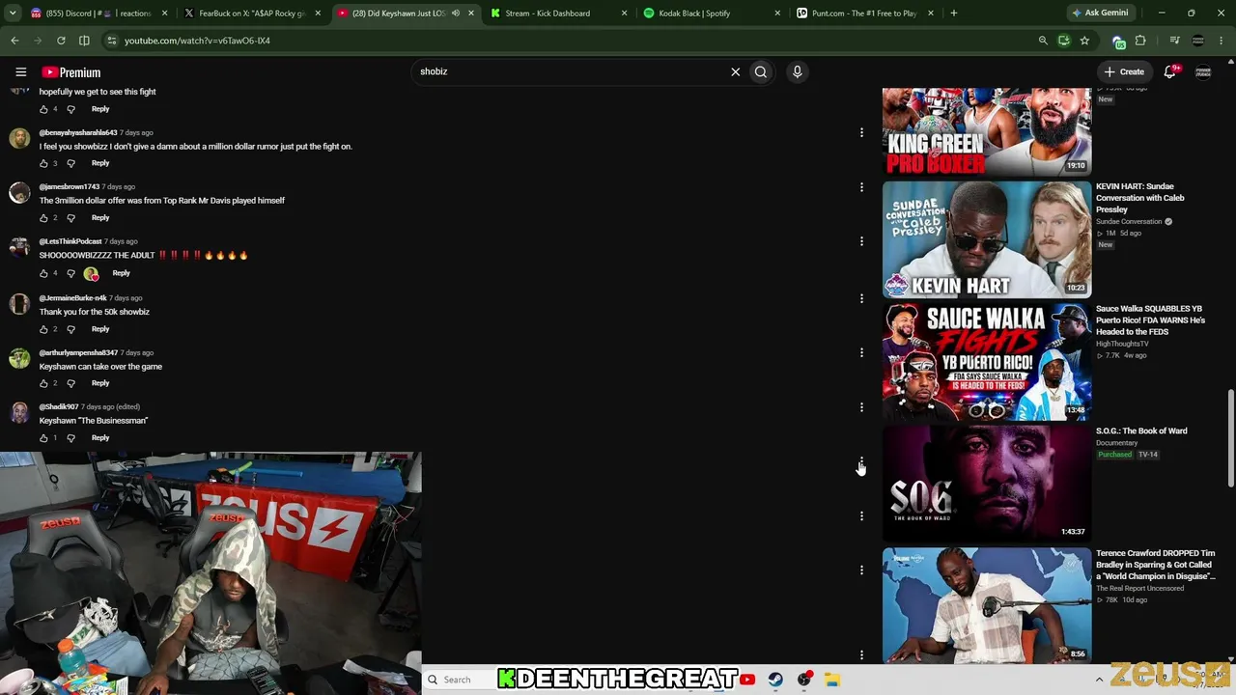Screen dimensions: 1236x695
Task: Reply to the jamesbrown1743 comment
Action: 100,218
